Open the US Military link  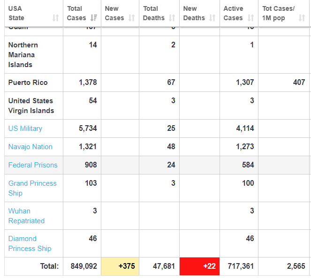pyautogui.click(x=25, y=129)
